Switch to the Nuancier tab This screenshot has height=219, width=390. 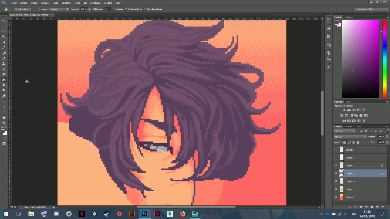pyautogui.click(x=349, y=17)
